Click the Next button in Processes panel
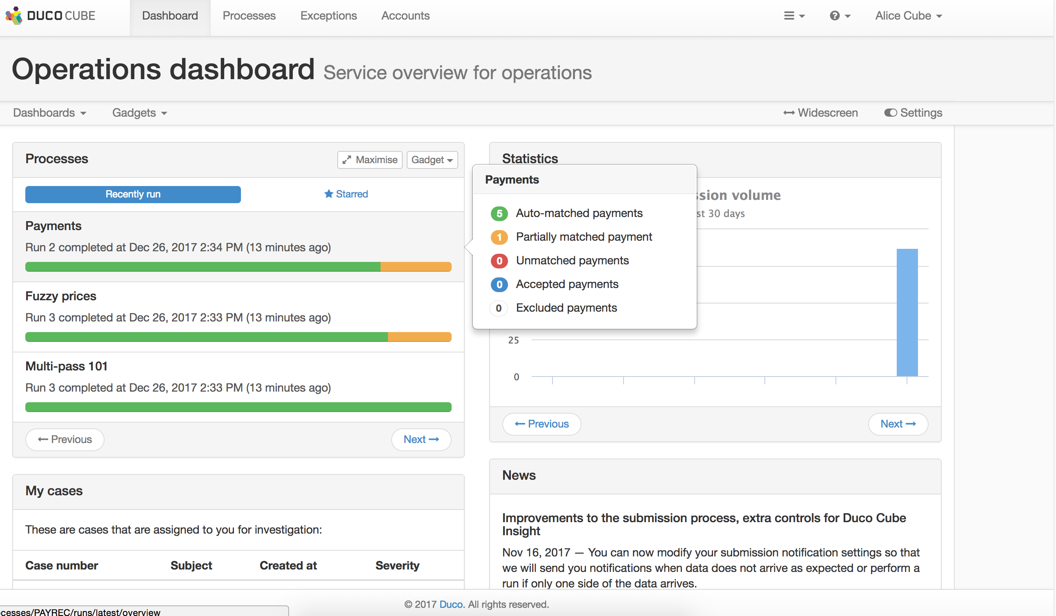 click(421, 439)
